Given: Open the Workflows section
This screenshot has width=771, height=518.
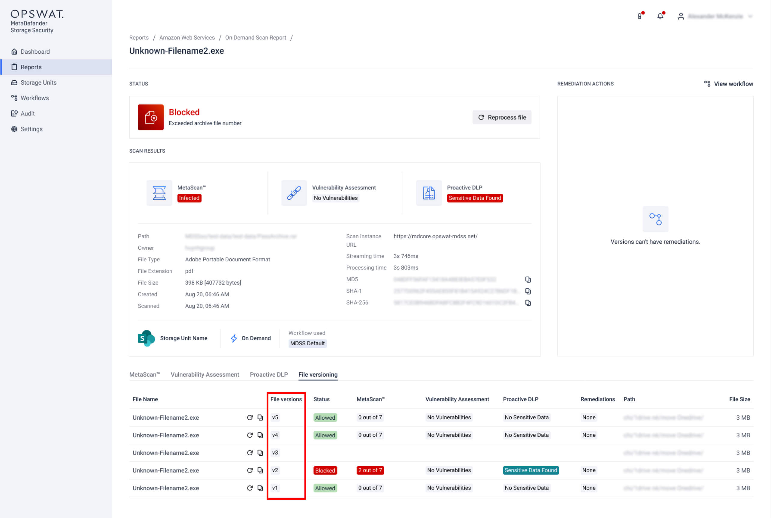Looking at the screenshot, I should [35, 98].
